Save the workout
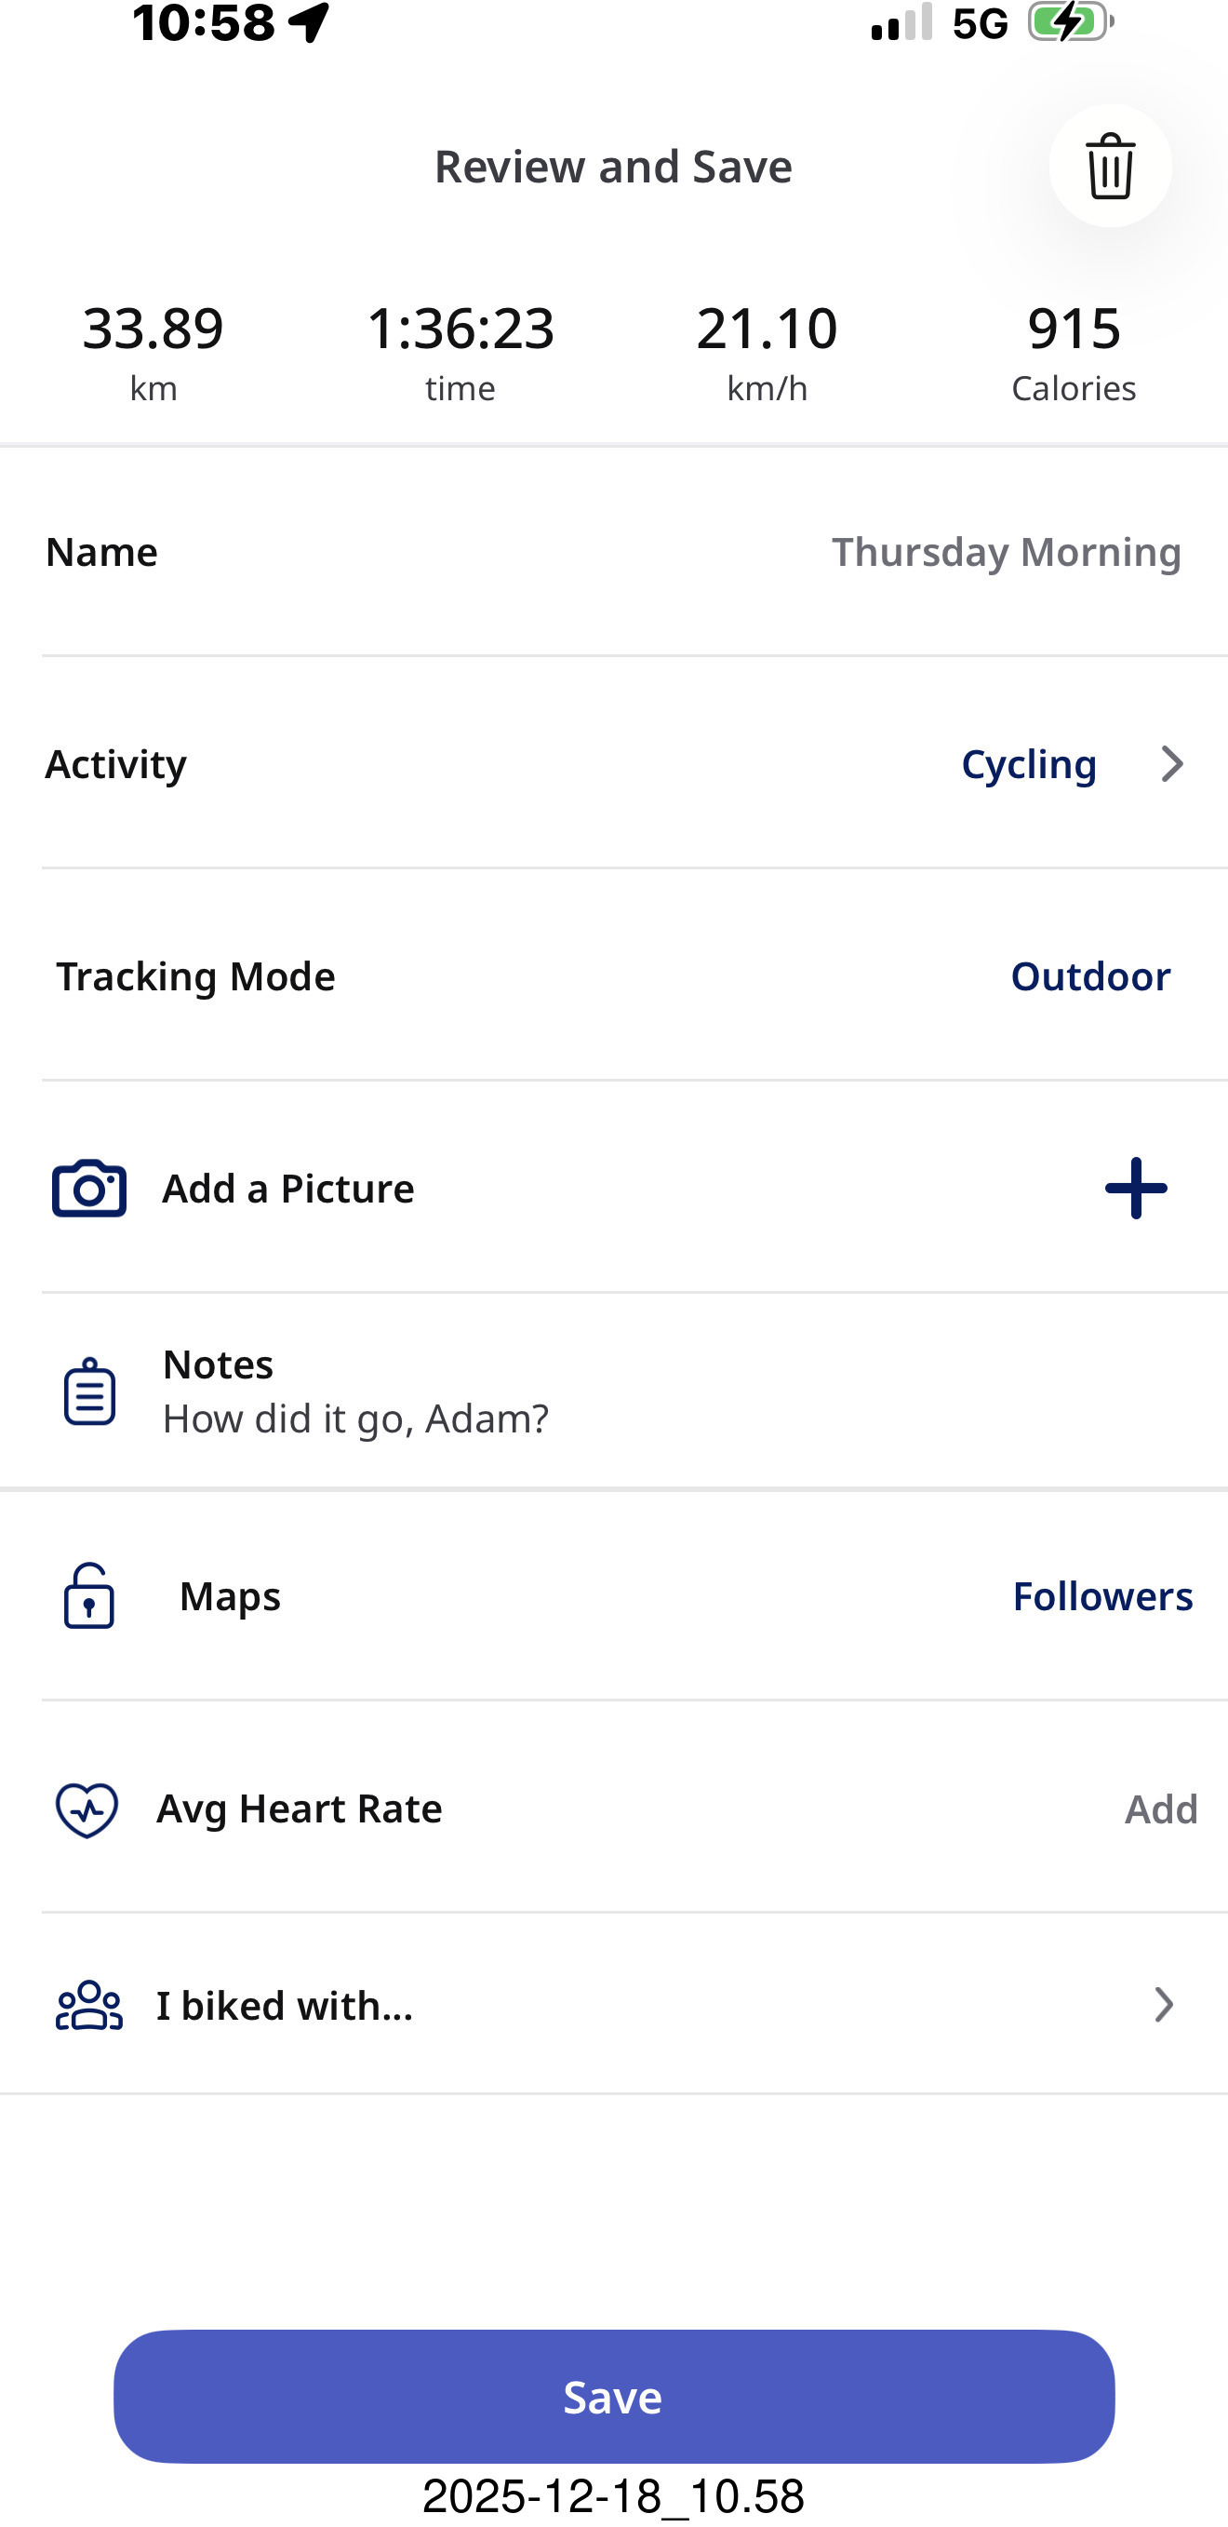Viewport: 1228px width, 2527px height. [613, 2396]
